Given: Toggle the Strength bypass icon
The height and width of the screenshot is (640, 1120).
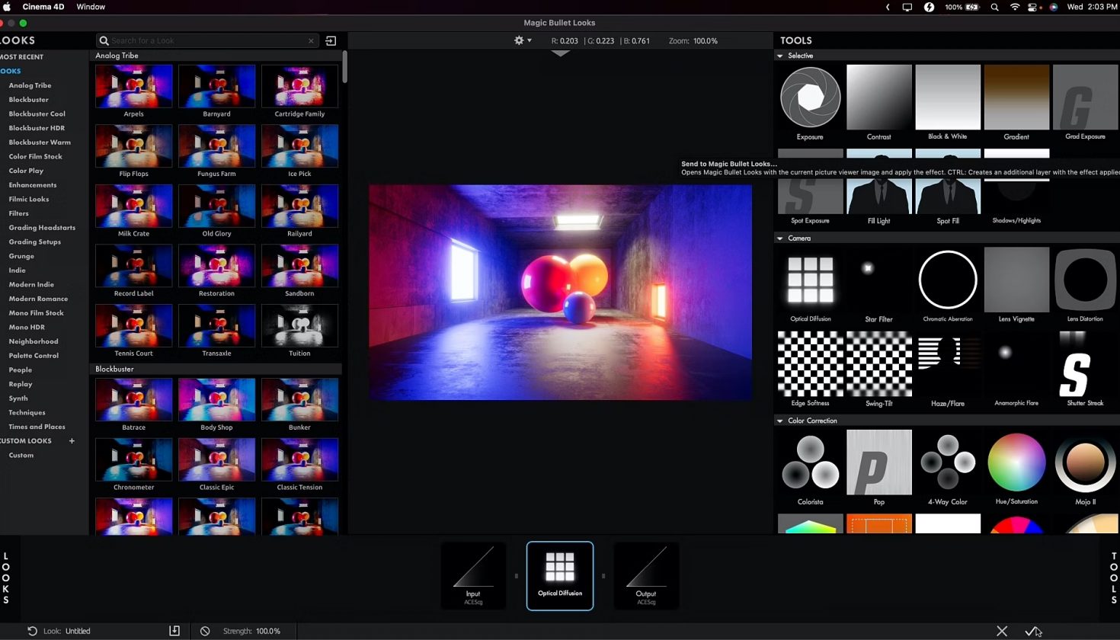Looking at the screenshot, I should 204,631.
